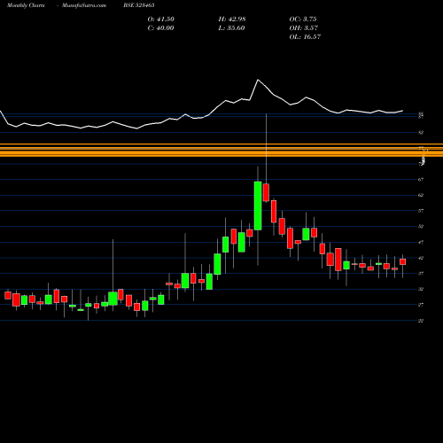The height and width of the screenshot is (443, 443).
Task: Click the 47 price axis label
Action: (421, 243)
